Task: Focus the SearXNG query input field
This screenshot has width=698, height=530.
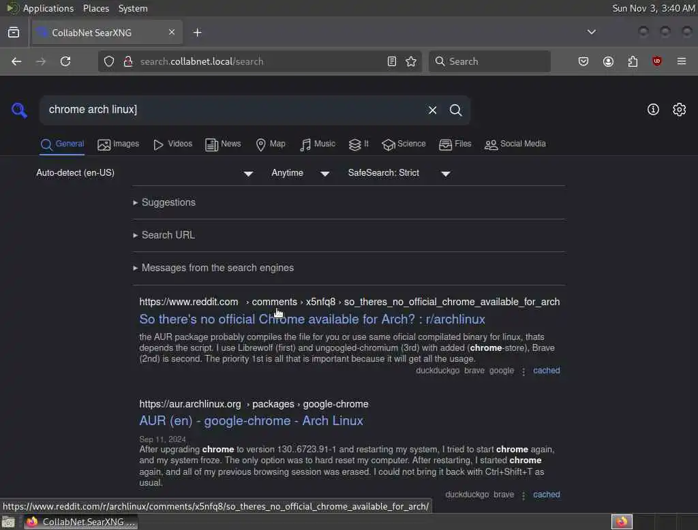Action: click(x=234, y=110)
